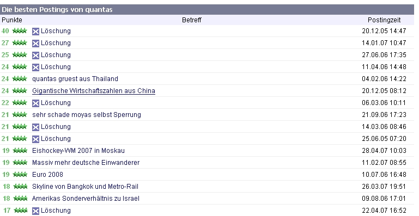Click the X icon dated 14.03.06
This screenshot has height=216, width=419.
[x=35, y=127]
